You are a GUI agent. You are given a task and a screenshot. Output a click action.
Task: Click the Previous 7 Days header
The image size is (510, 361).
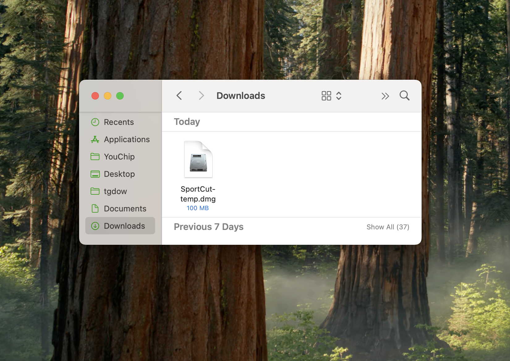pos(209,227)
